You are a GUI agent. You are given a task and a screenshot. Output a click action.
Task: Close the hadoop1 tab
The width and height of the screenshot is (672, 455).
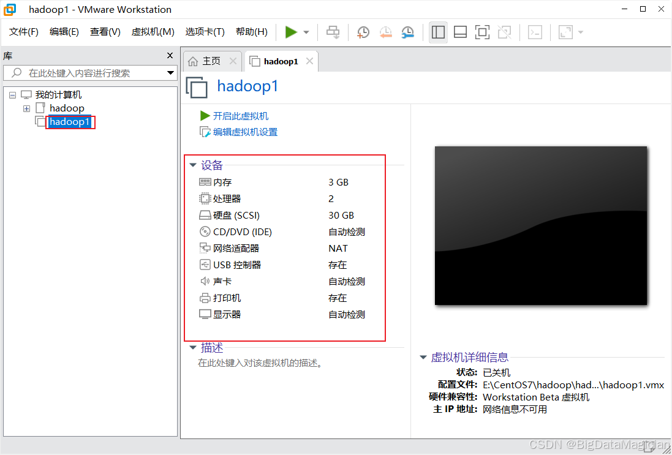pos(309,61)
